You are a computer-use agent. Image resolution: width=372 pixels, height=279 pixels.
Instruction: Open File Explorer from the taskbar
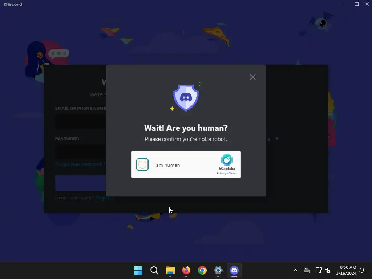coord(170,270)
